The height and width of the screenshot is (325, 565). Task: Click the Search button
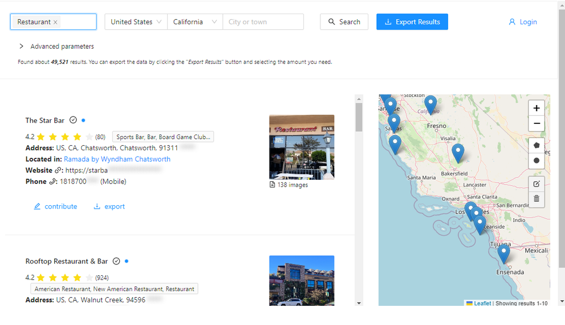(344, 22)
